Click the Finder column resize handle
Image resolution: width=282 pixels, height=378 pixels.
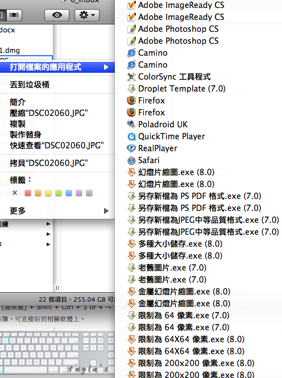coord(57,288)
